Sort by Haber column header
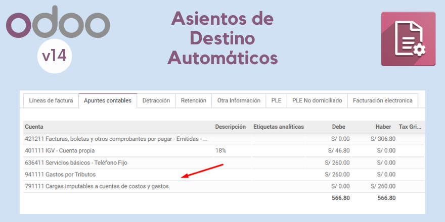The width and height of the screenshot is (445, 222). click(383, 127)
